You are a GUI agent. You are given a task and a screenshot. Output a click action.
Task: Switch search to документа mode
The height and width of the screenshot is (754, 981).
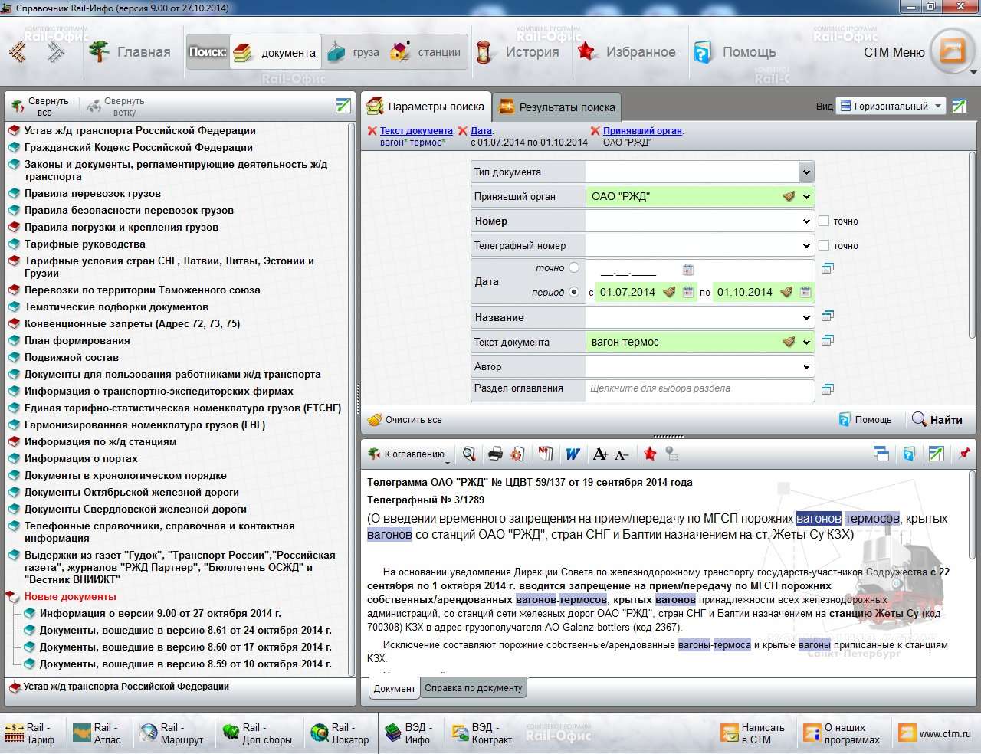point(275,52)
